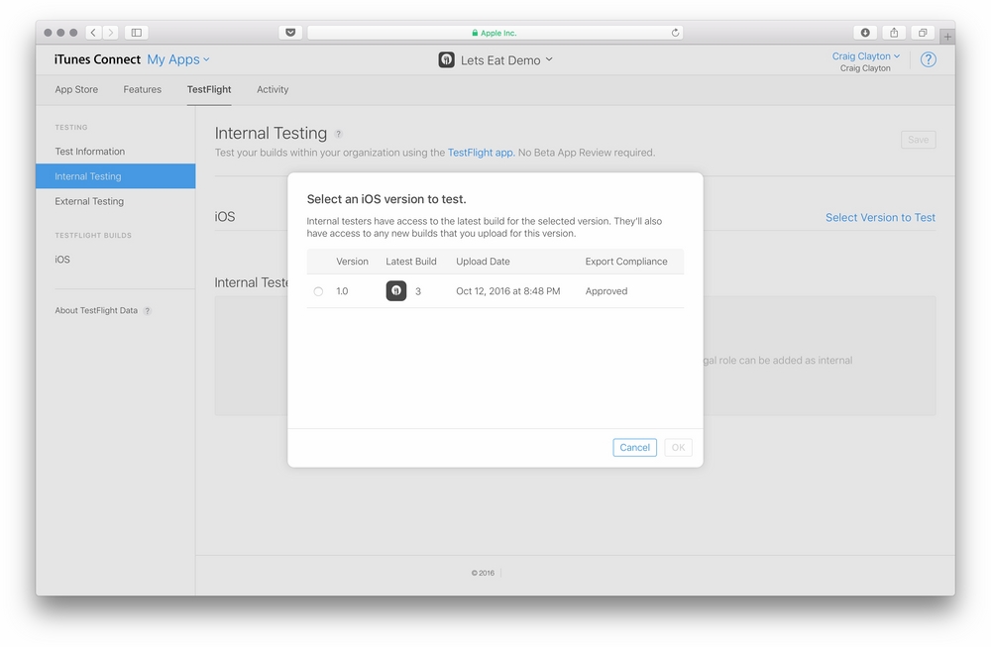Open the Lets Eat Demo app switcher dropdown
This screenshot has height=647, width=991.
pyautogui.click(x=506, y=60)
